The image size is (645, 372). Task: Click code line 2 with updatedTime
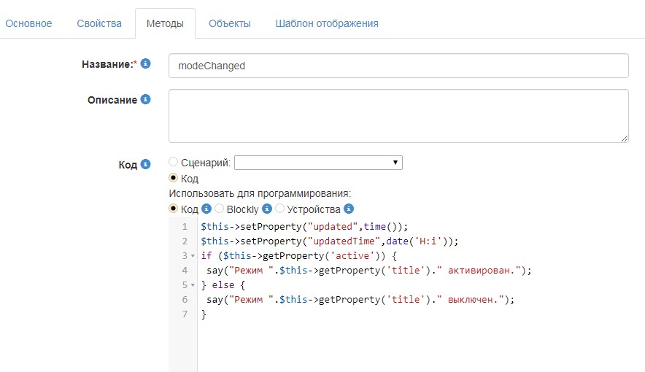click(x=330, y=241)
